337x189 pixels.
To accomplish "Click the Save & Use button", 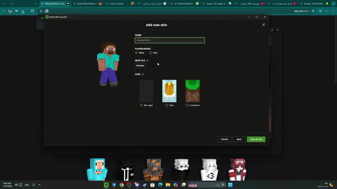I will pyautogui.click(x=256, y=139).
